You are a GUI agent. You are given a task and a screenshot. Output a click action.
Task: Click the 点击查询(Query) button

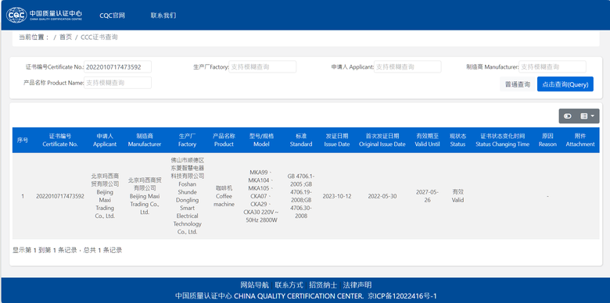point(565,84)
